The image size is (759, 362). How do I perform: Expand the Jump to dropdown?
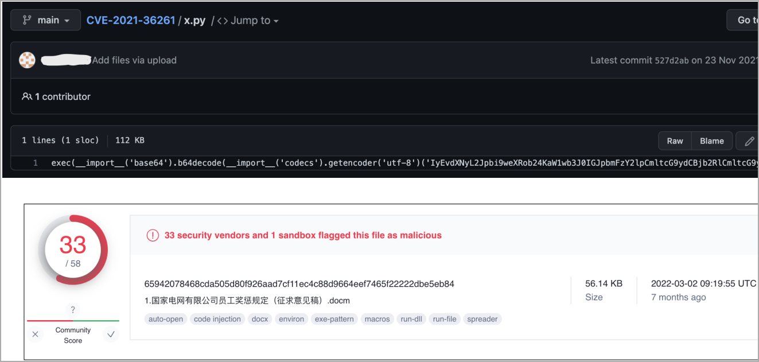(x=254, y=20)
